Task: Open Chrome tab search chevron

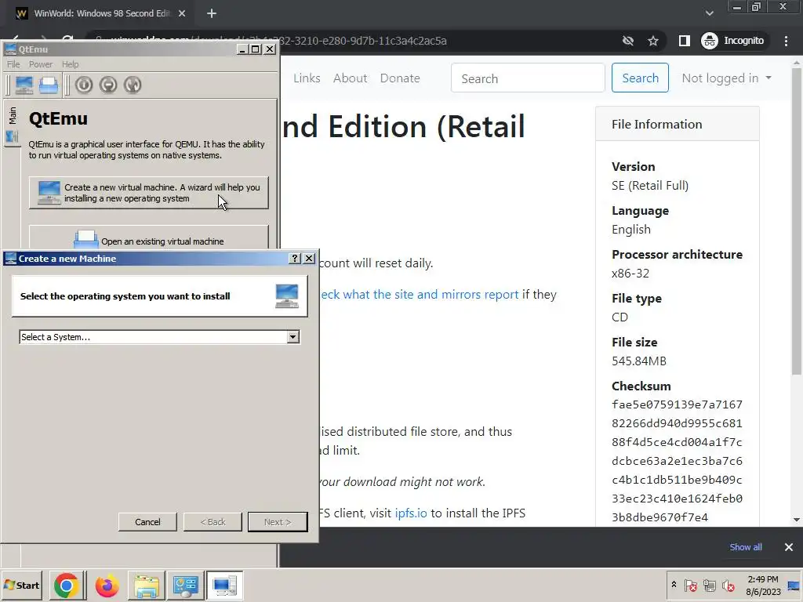Action: coord(709,13)
